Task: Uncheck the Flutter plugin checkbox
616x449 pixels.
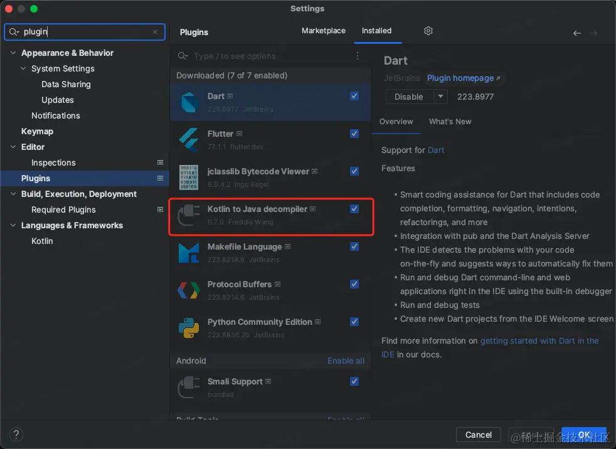Action: [x=354, y=134]
